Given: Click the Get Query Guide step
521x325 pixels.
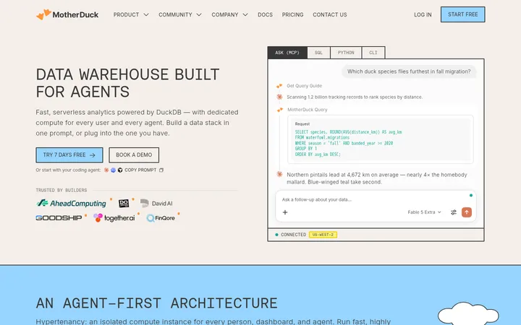Looking at the screenshot, I should point(305,86).
